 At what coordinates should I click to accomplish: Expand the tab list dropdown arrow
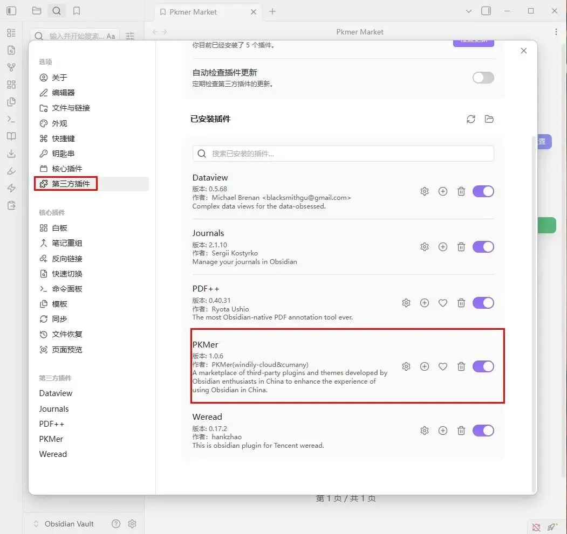(x=469, y=11)
